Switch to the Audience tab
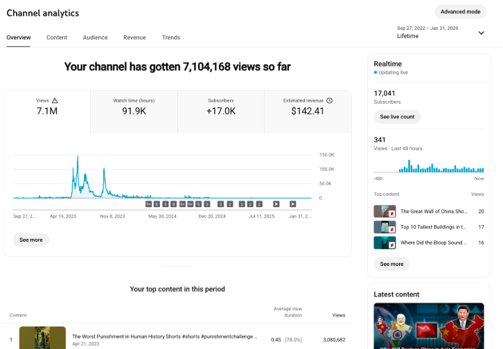This screenshot has width=503, height=349. click(x=96, y=37)
